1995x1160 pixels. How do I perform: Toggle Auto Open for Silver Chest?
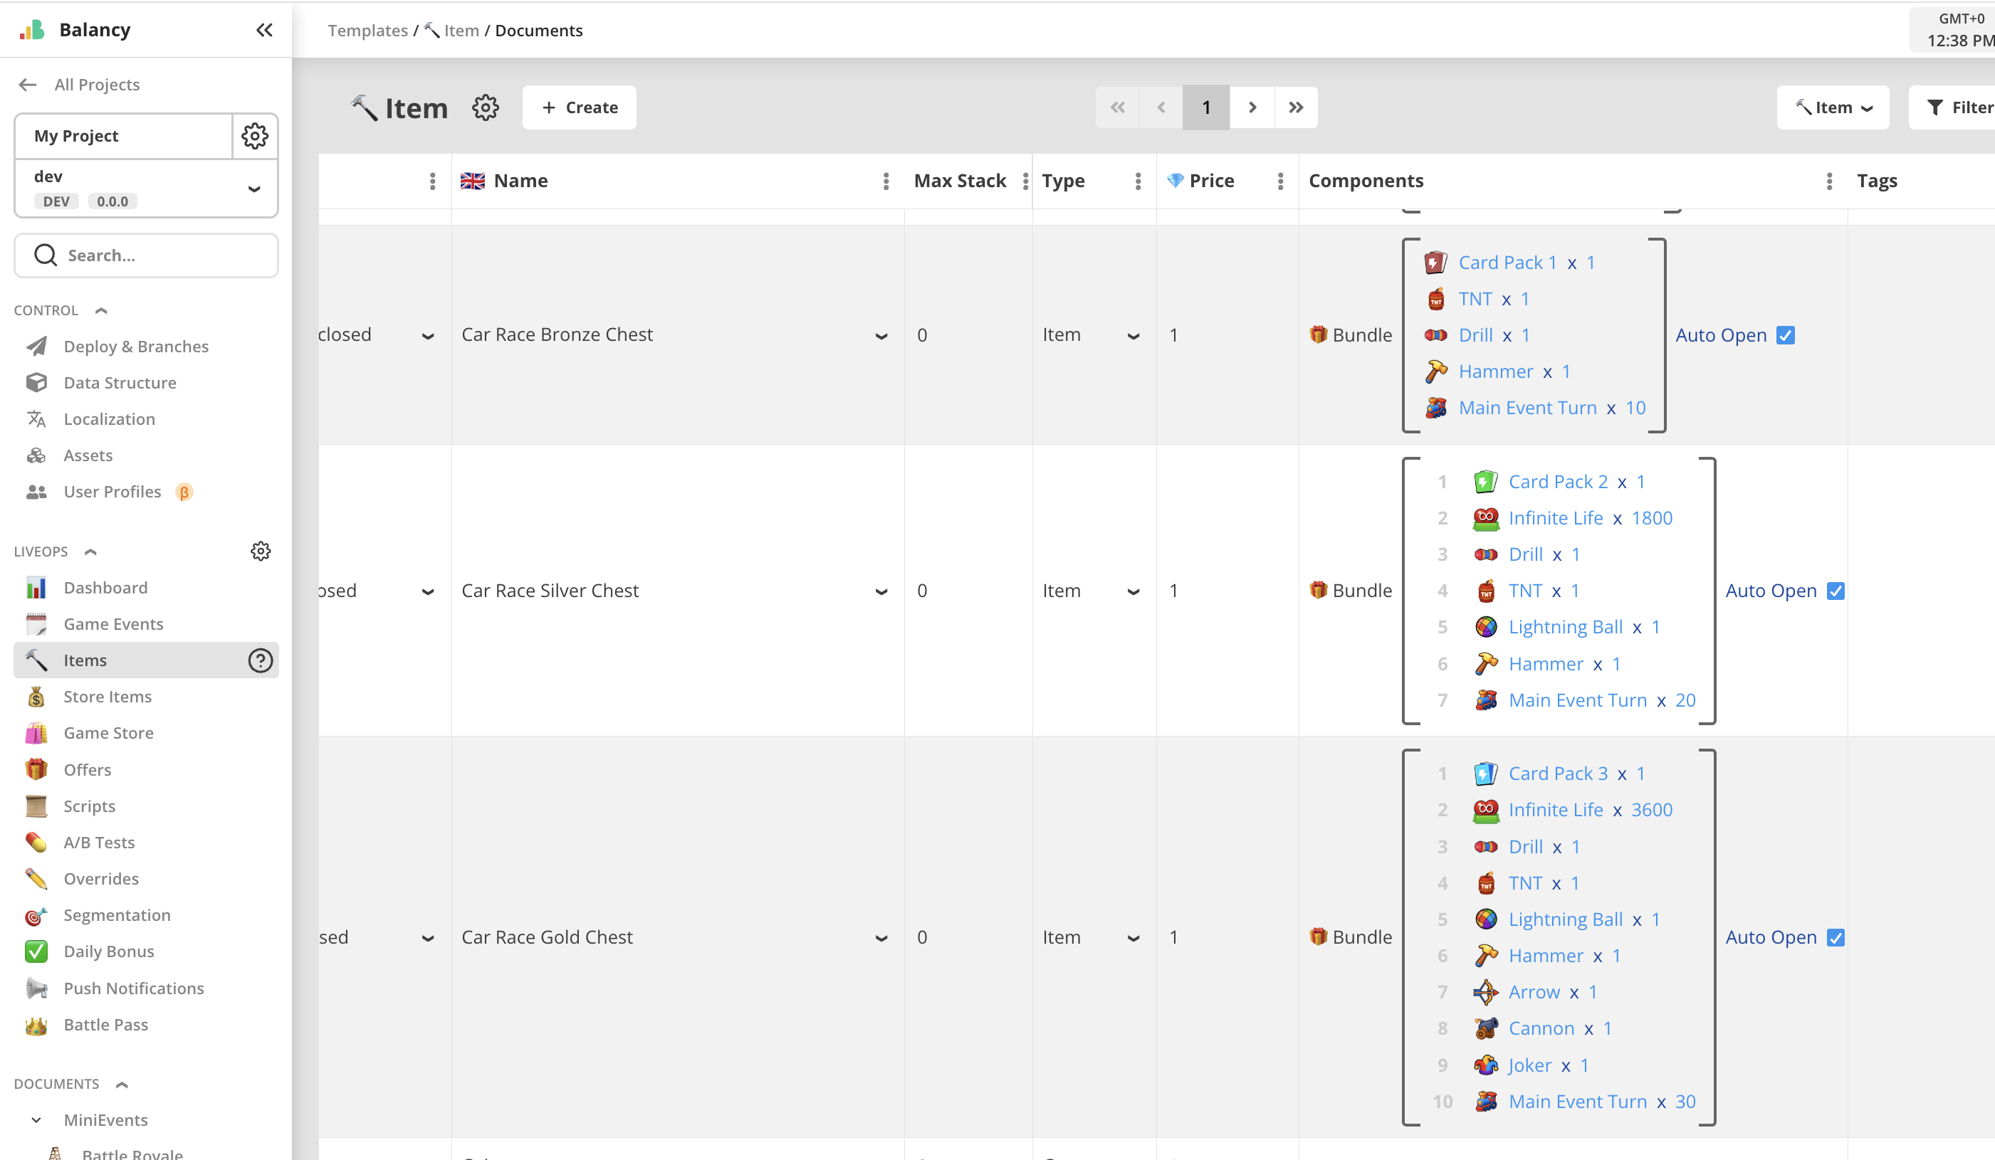pos(1835,591)
